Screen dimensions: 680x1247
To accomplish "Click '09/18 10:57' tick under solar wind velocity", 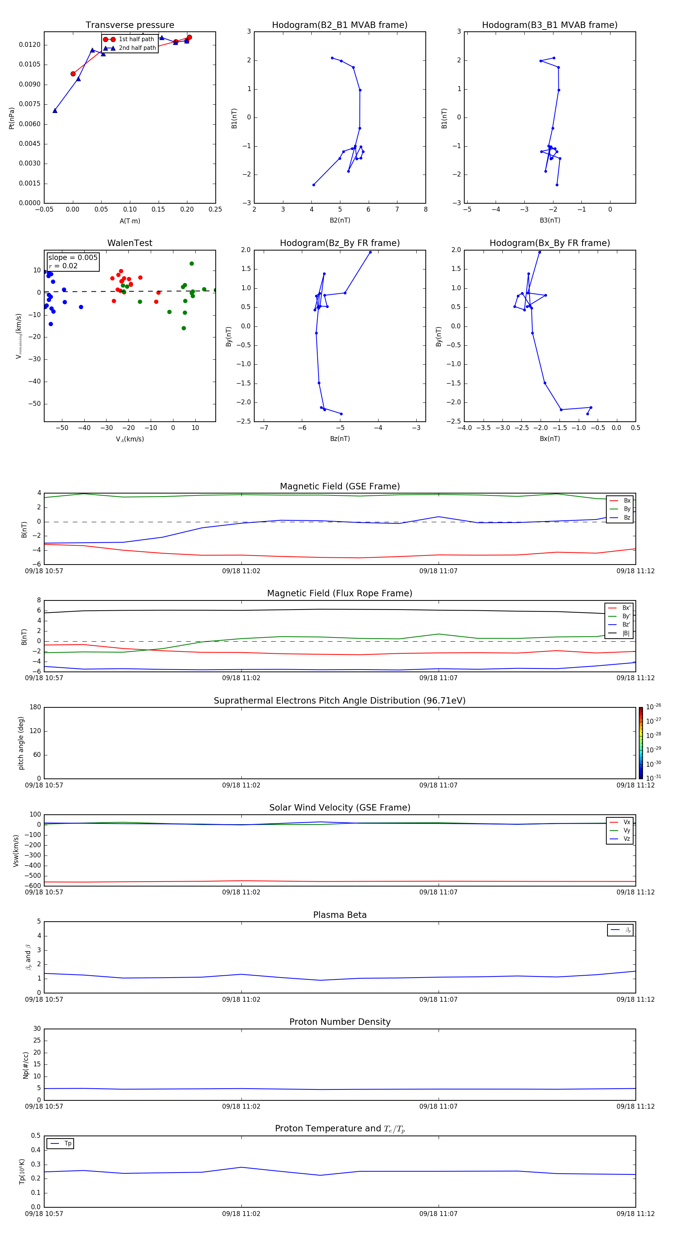I will click(x=44, y=892).
